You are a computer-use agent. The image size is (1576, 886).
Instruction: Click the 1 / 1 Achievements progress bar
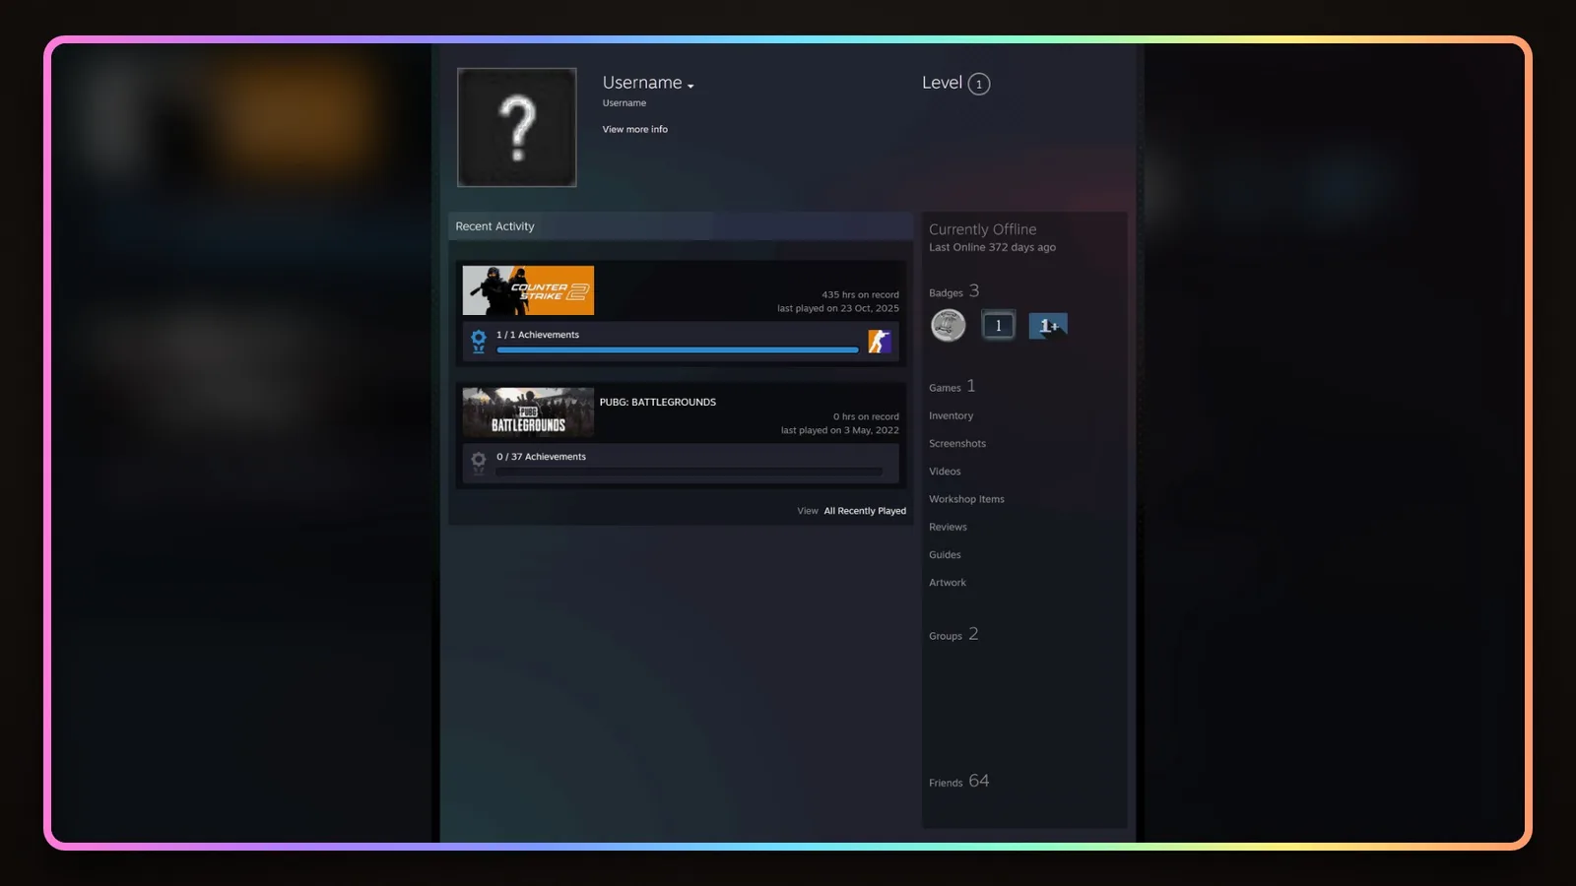pyautogui.click(x=678, y=349)
